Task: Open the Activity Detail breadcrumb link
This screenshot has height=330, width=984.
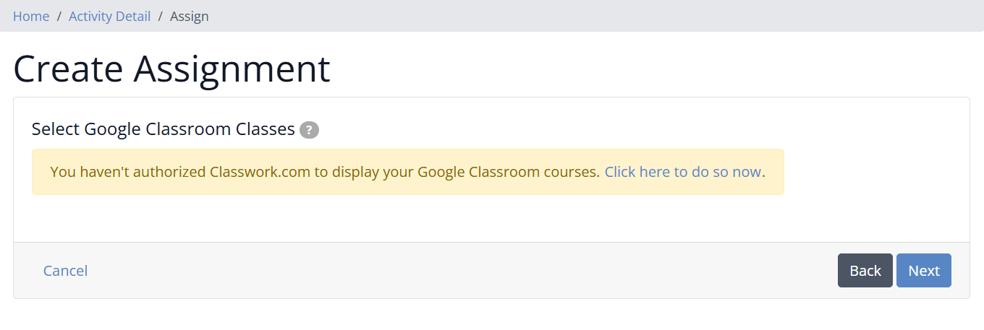Action: tap(109, 16)
